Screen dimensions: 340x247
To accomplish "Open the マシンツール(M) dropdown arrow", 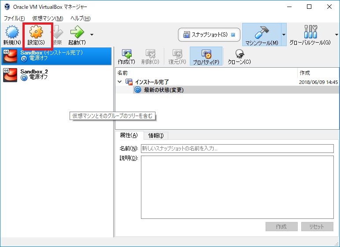I will pos(284,35).
